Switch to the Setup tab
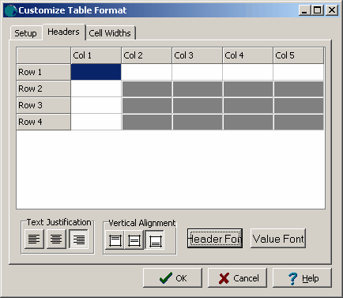This screenshot has width=343, height=298. pos(26,33)
